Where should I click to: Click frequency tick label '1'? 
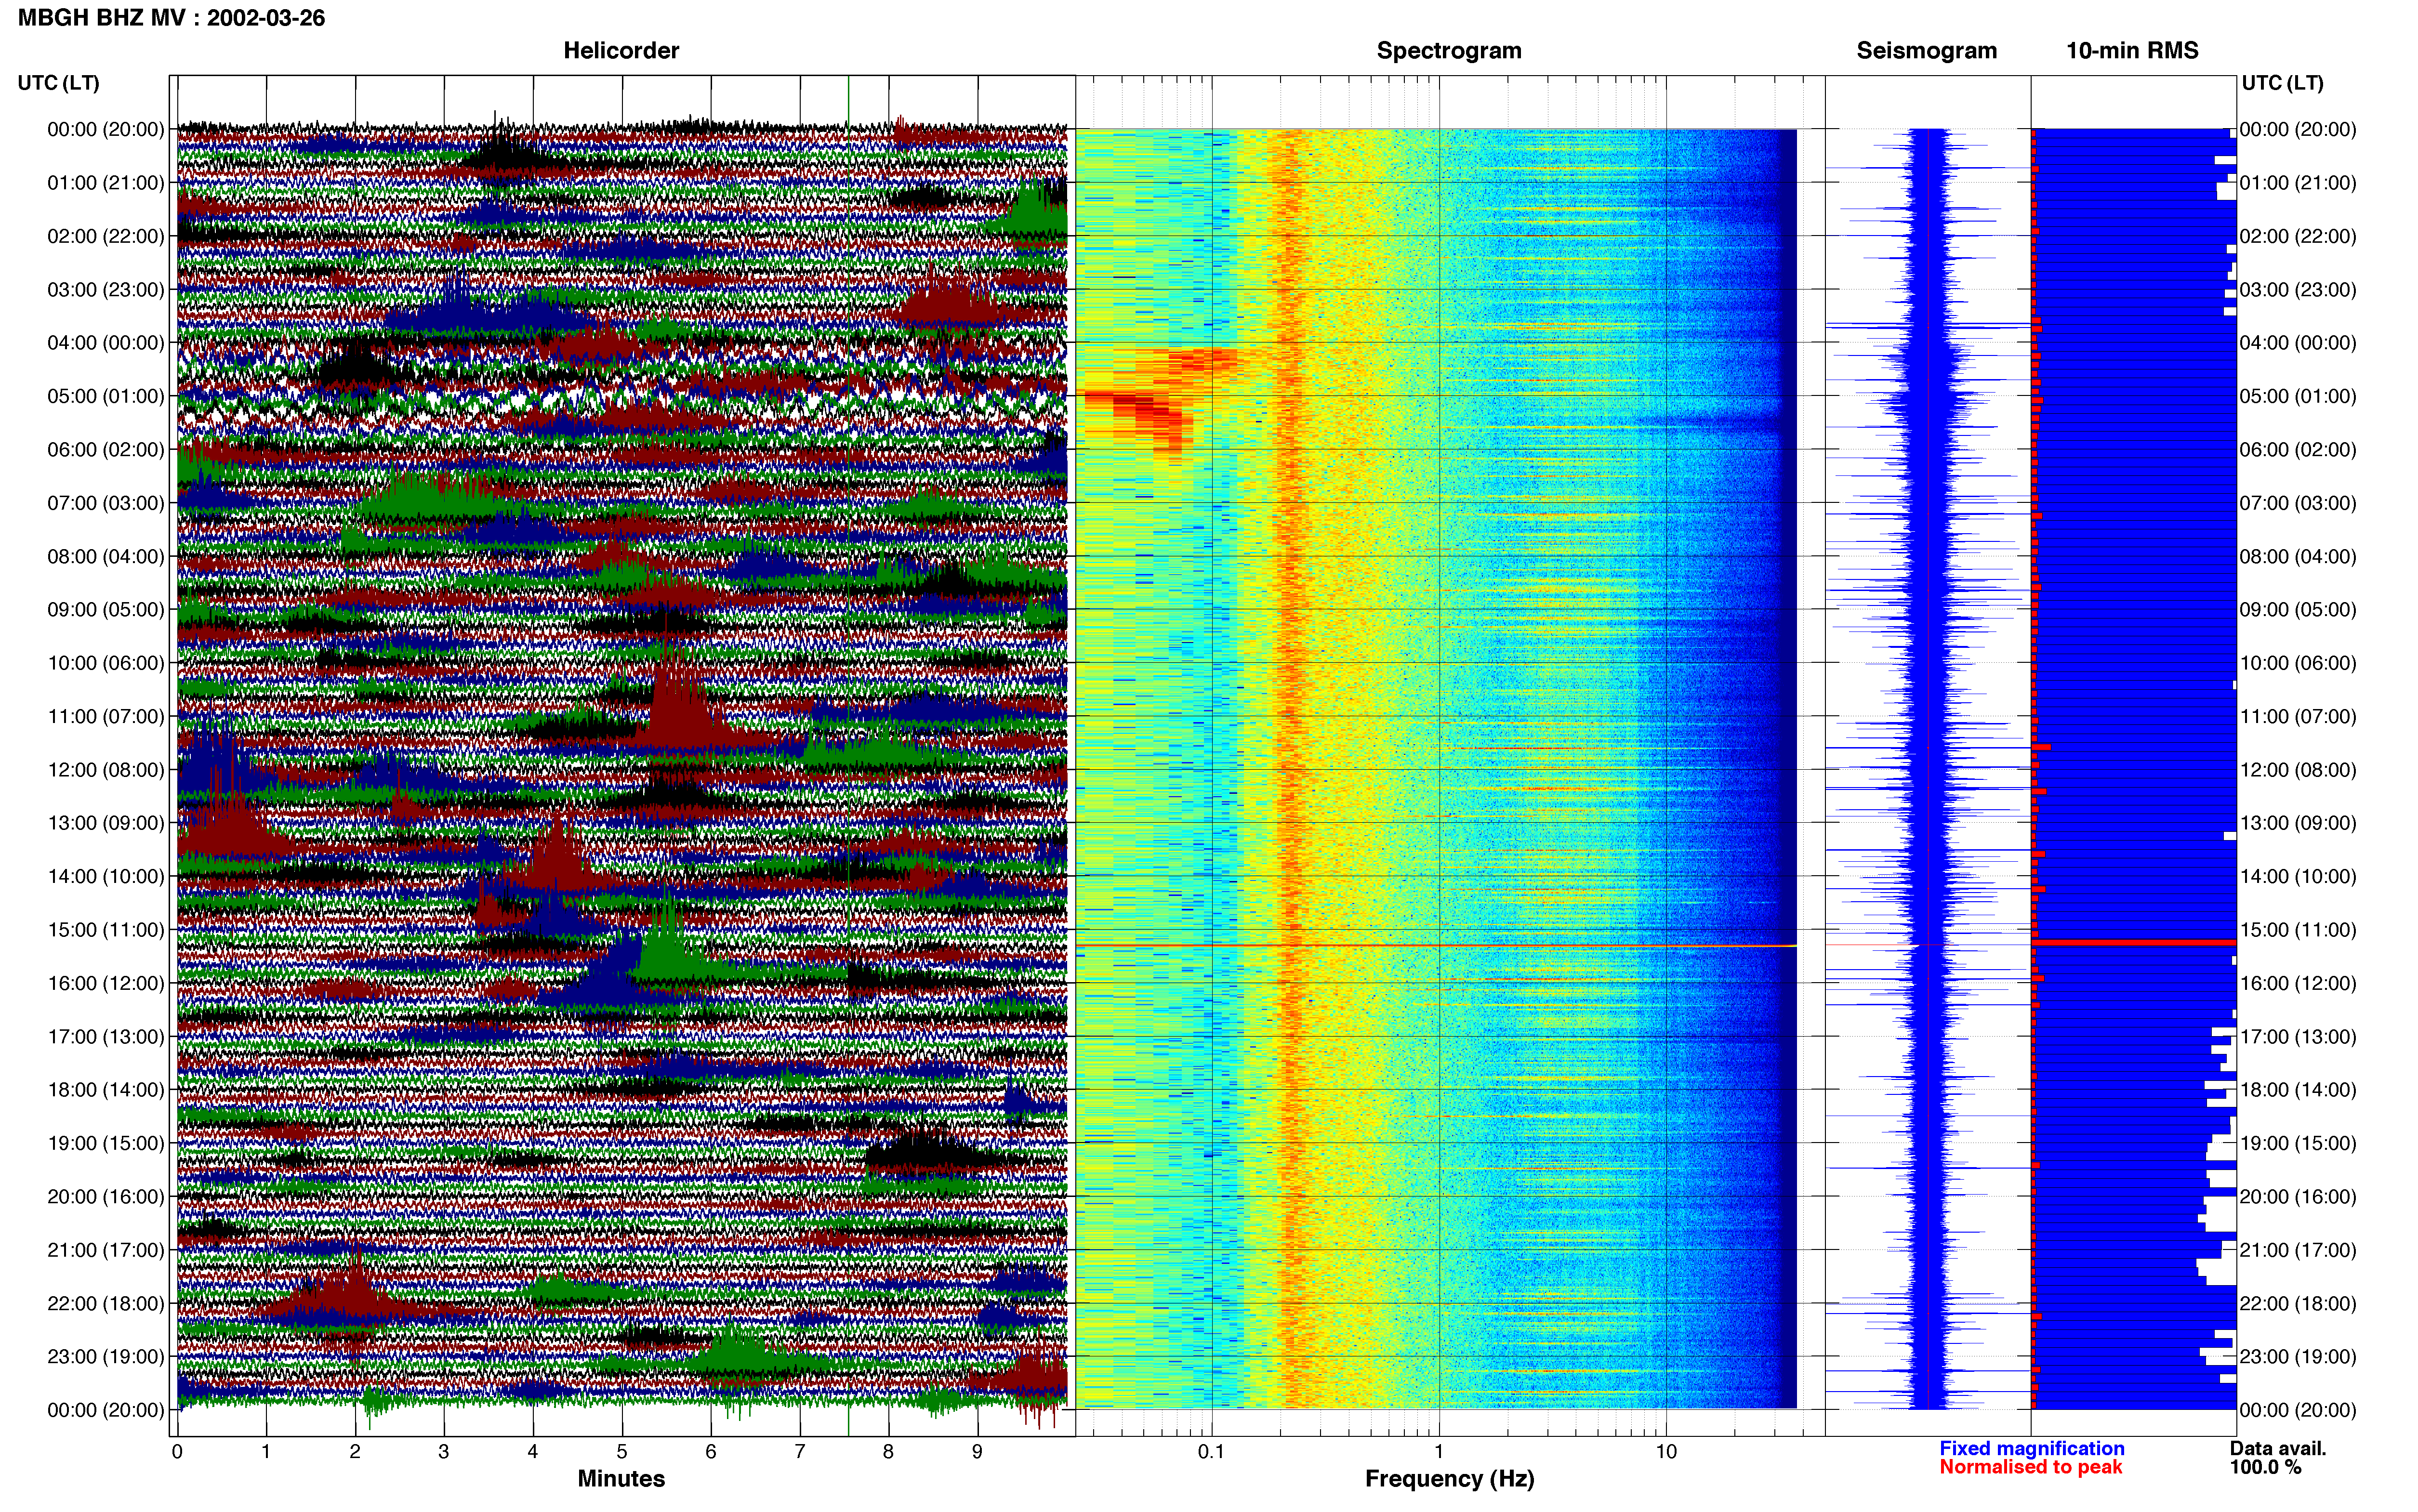[x=1439, y=1452]
